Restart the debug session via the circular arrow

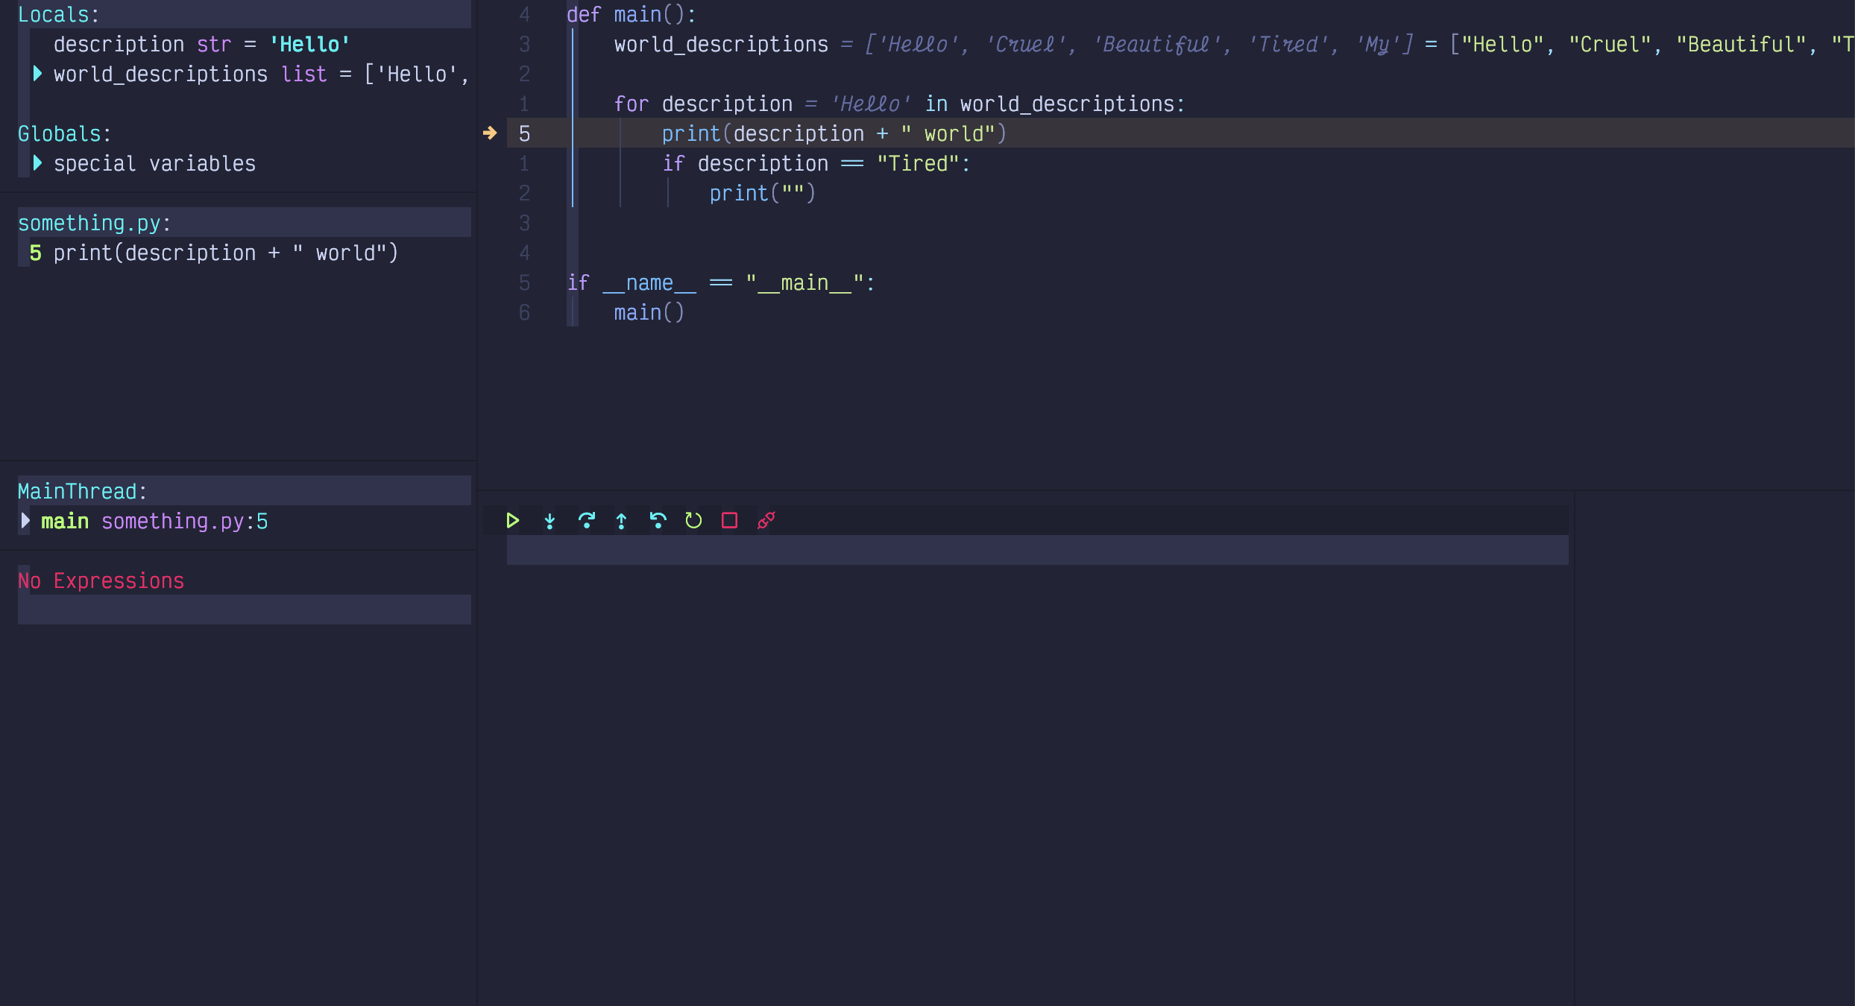click(693, 521)
